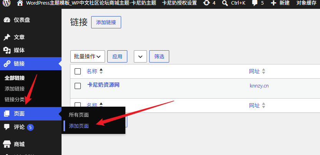The image size is (320, 155).
Task: Open comments bubble icon in admin bar
Action: (x=255, y=3)
